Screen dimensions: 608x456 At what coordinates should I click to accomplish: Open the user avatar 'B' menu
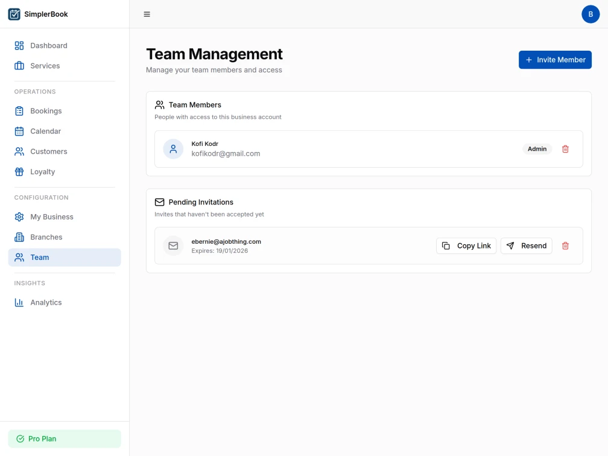coord(591,14)
